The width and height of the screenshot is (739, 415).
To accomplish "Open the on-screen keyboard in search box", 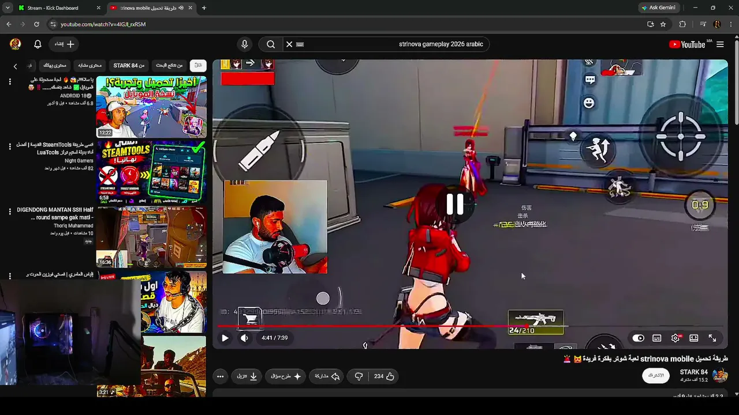I will (x=300, y=44).
